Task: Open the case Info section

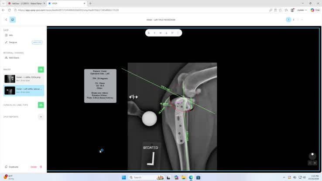Action: point(9,35)
